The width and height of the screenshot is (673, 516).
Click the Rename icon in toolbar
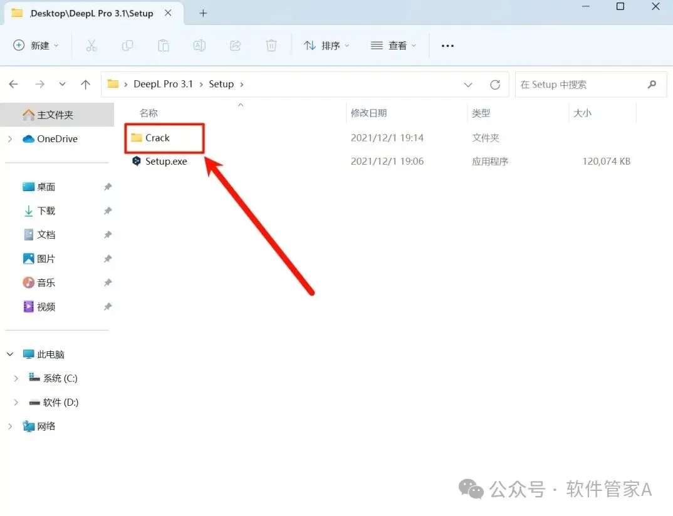tap(199, 46)
